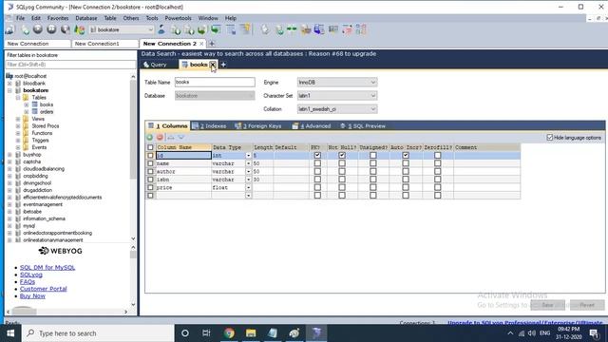Switch to the 5 SQL Preview tab
Image resolution: width=608 pixels, height=342 pixels.
coord(363,126)
